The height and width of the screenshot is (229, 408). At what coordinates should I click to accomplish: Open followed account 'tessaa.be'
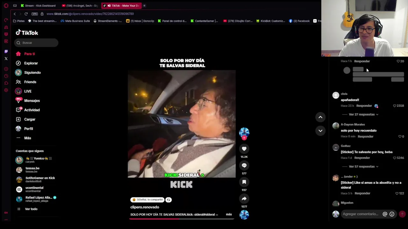(33, 170)
